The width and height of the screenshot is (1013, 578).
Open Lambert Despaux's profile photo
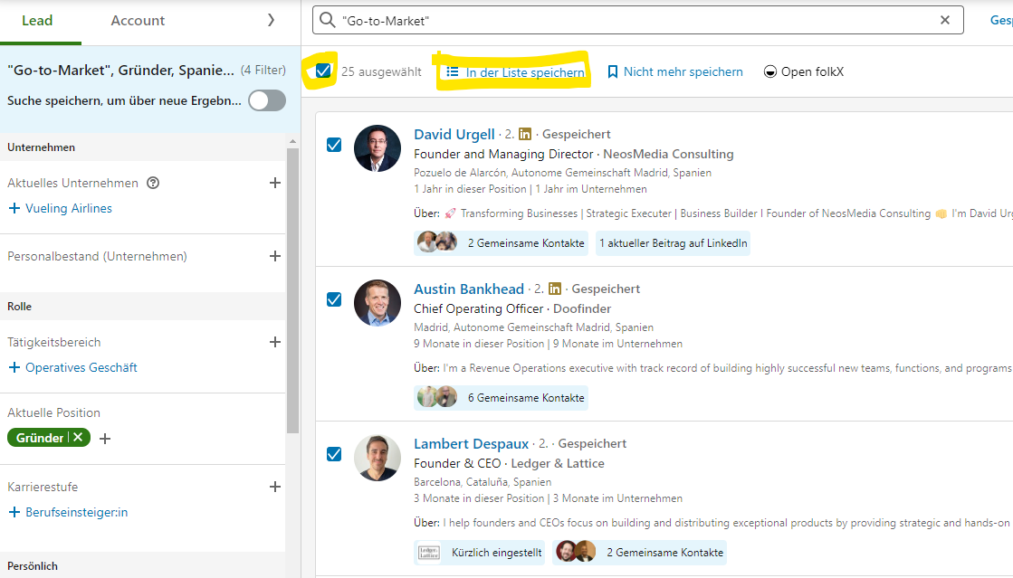[x=377, y=457]
